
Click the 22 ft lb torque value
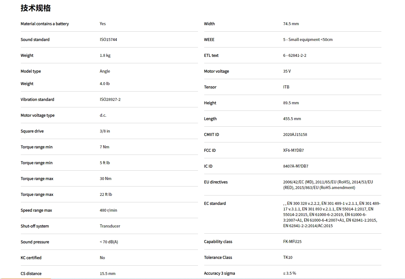tap(106, 195)
